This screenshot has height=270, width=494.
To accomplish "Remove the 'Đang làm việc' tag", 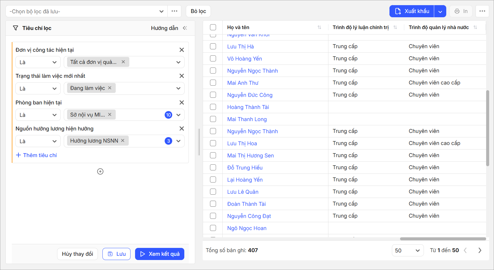I will click(x=110, y=88).
